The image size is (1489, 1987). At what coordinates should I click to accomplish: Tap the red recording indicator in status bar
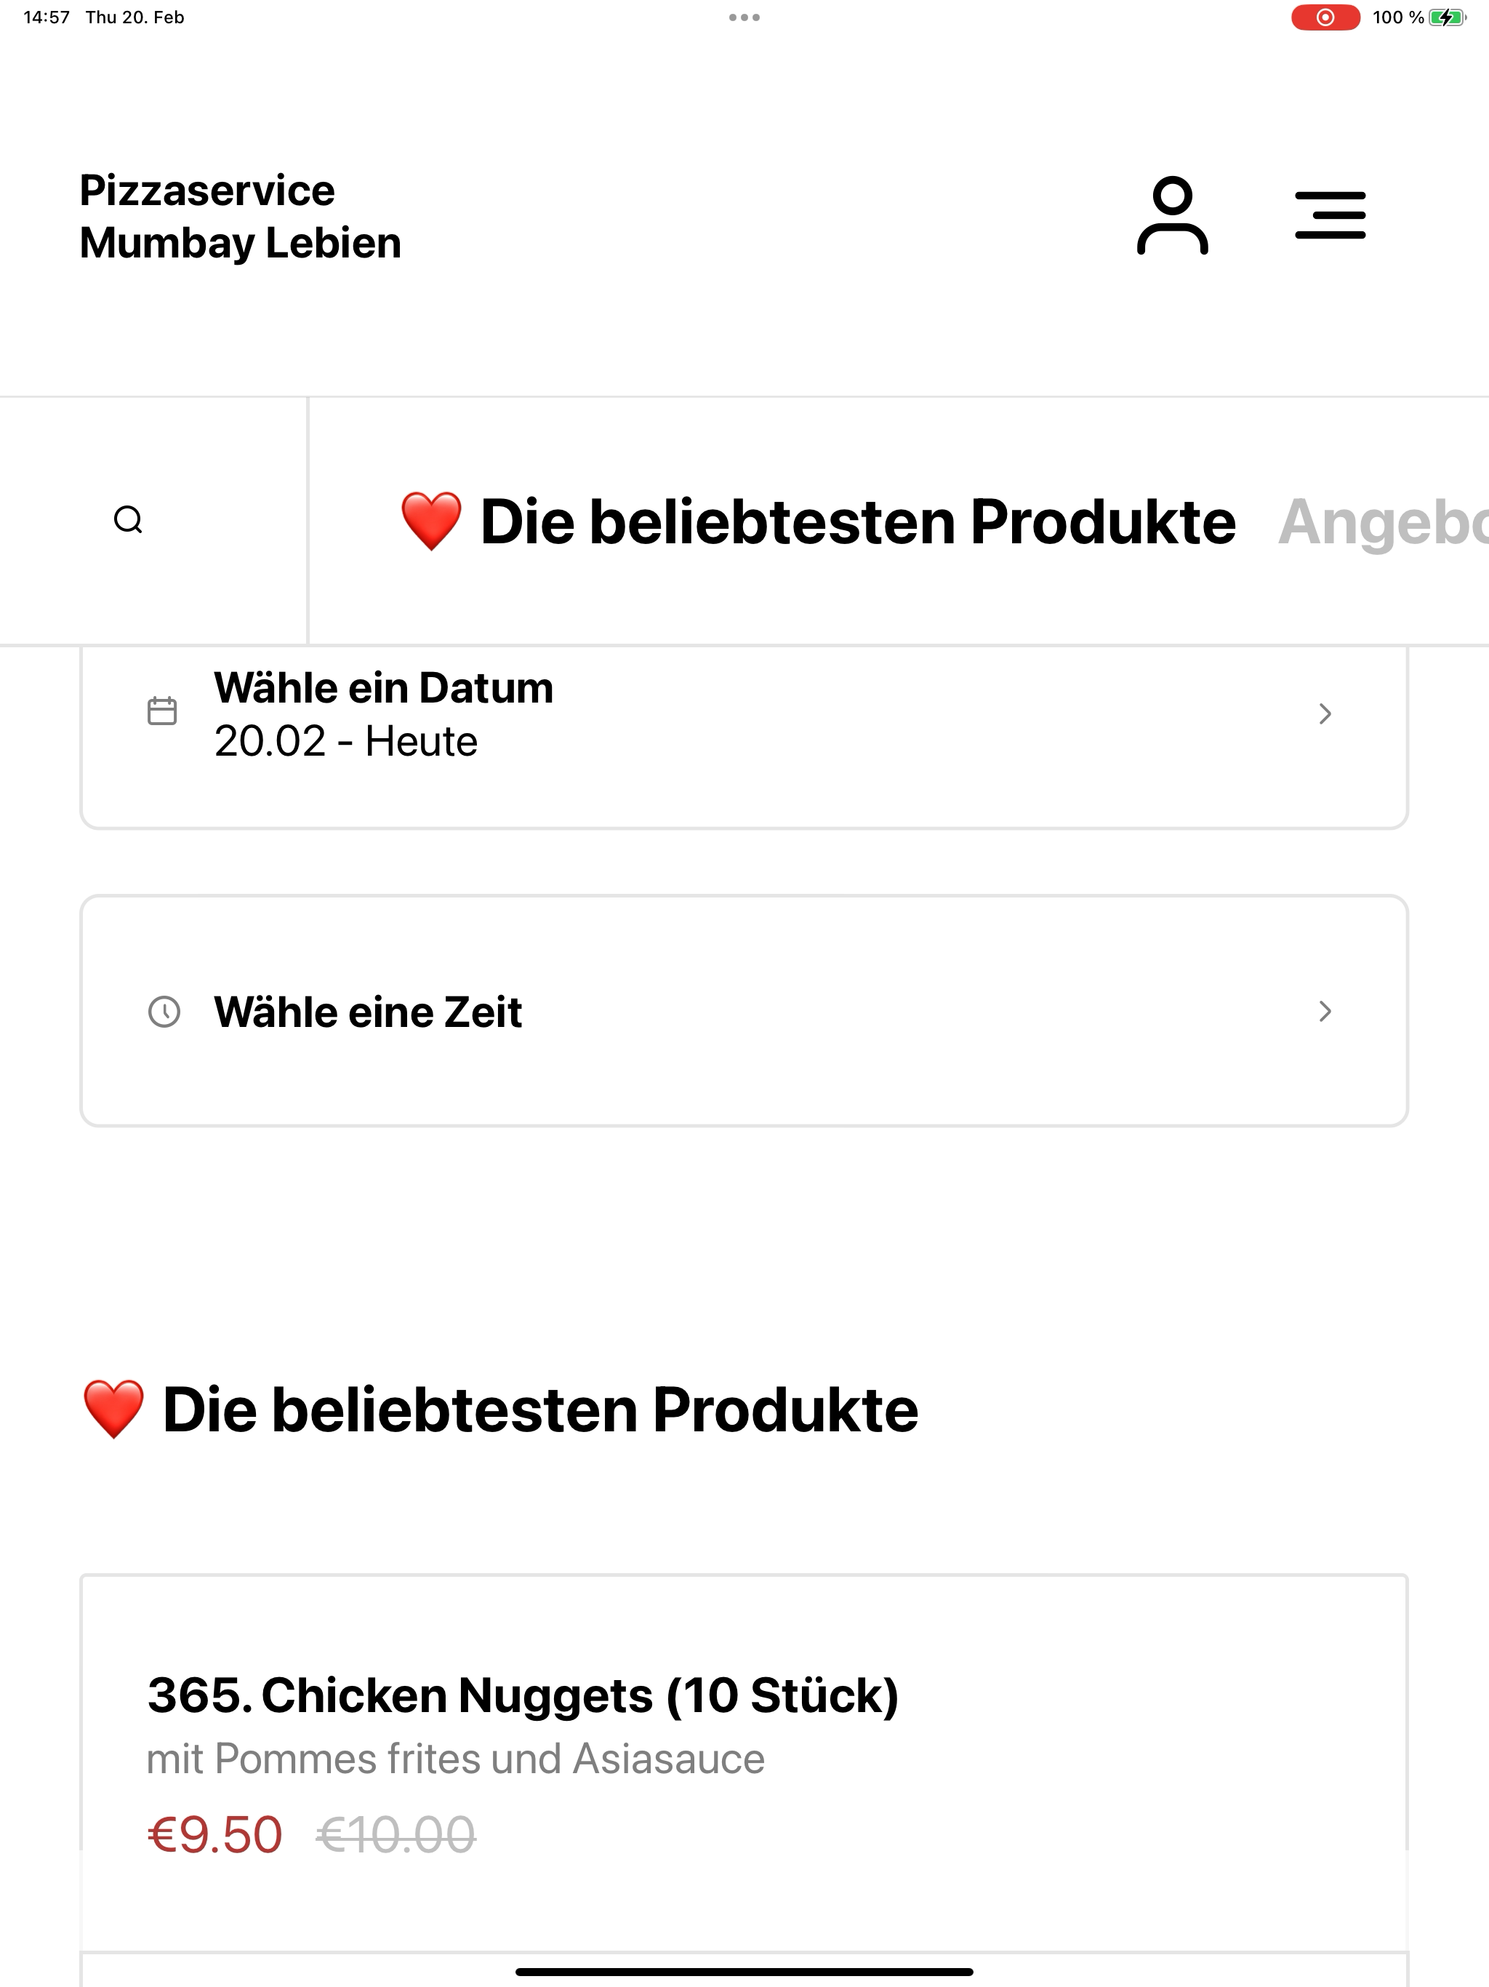pos(1325,17)
